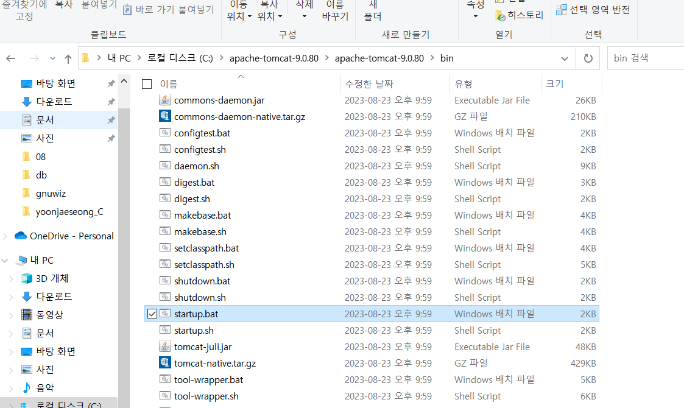The height and width of the screenshot is (408, 684).
Task: Open 3D 개체 under 내 PC
Action: (52, 278)
